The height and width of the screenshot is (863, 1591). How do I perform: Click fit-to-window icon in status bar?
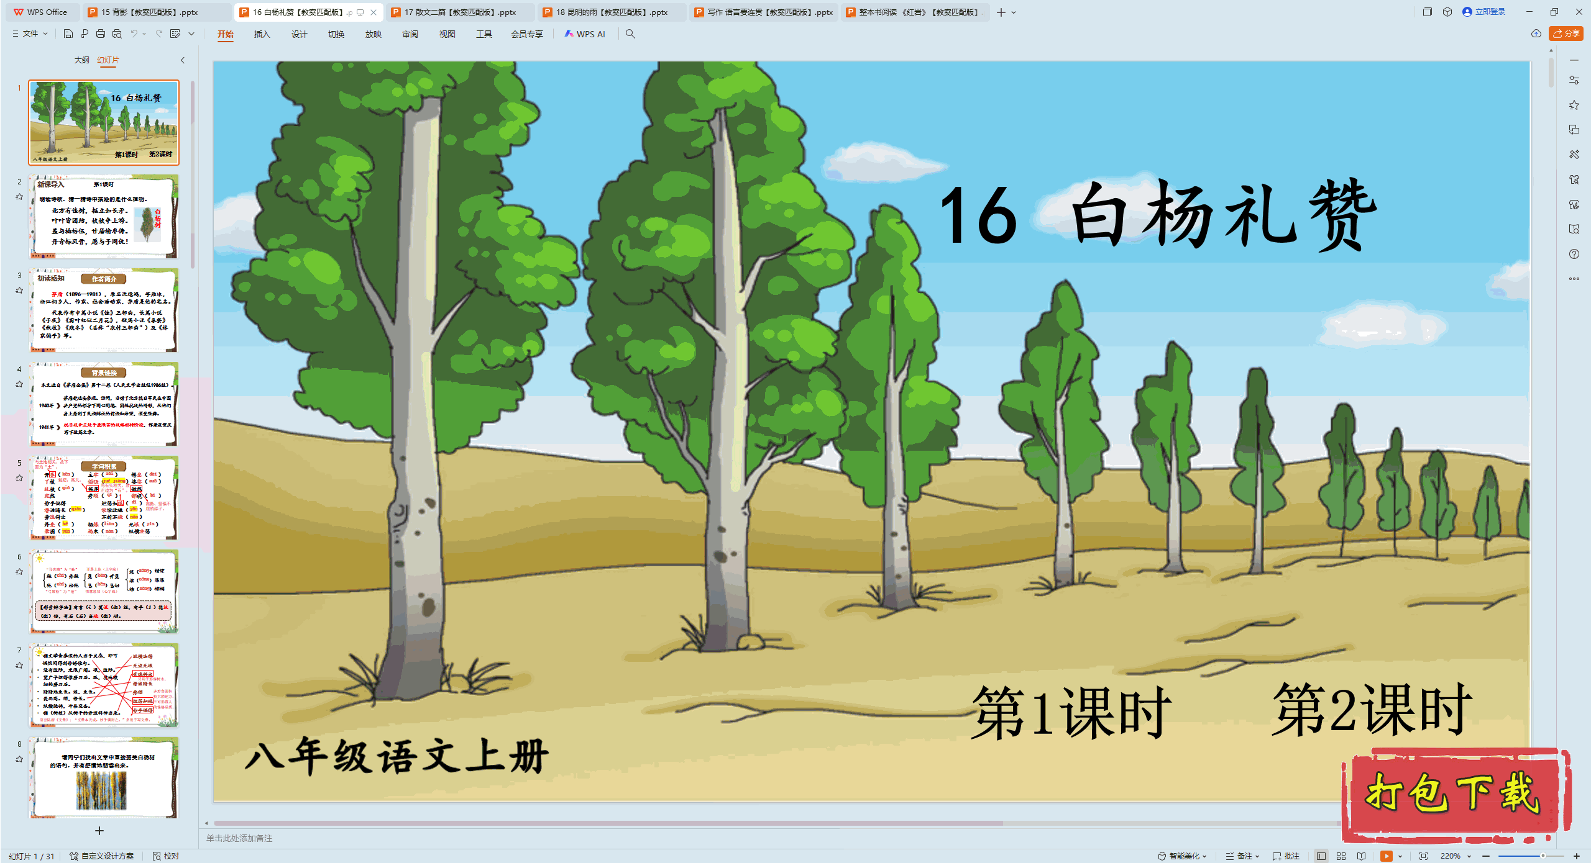click(1424, 856)
